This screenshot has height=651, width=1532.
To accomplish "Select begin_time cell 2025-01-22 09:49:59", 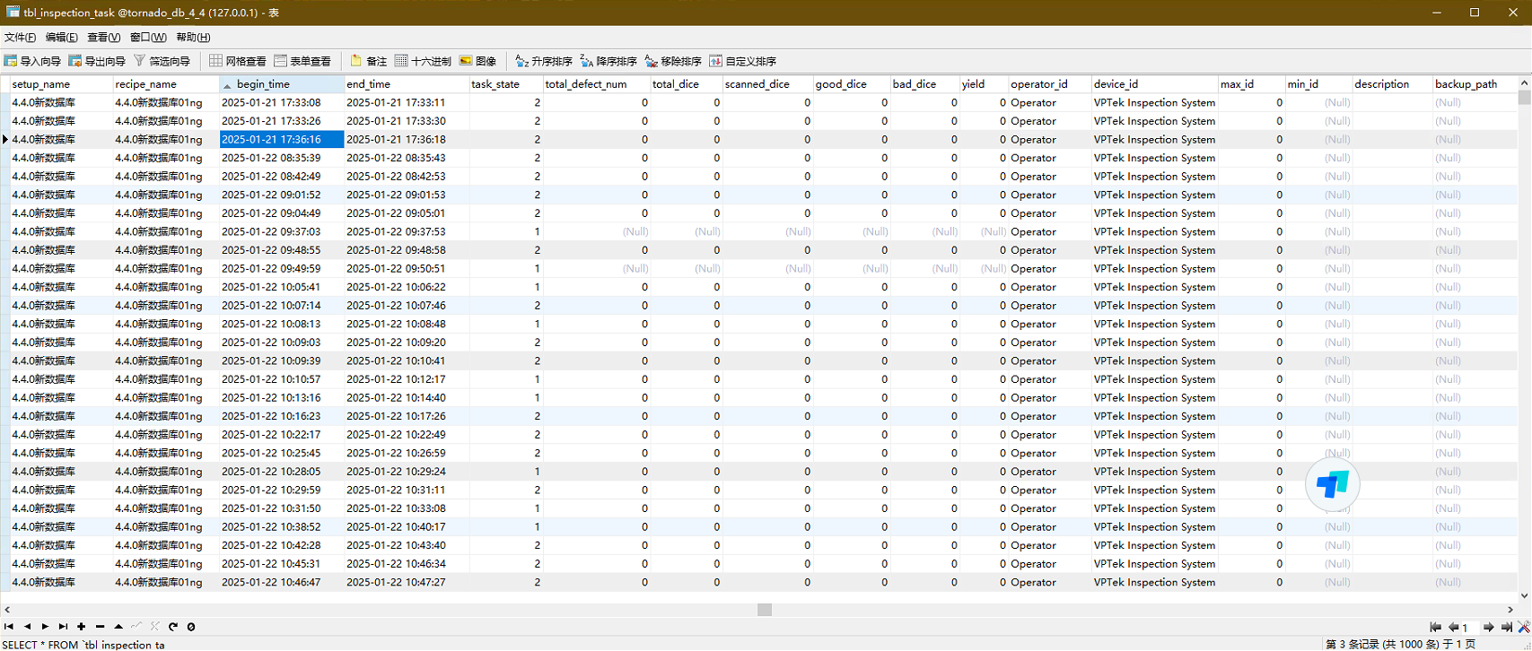I will click(282, 268).
